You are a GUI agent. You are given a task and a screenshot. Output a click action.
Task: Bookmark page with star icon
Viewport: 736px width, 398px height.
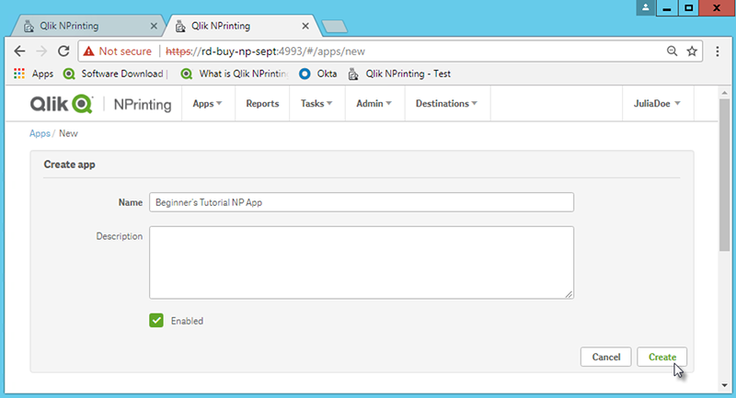(691, 51)
